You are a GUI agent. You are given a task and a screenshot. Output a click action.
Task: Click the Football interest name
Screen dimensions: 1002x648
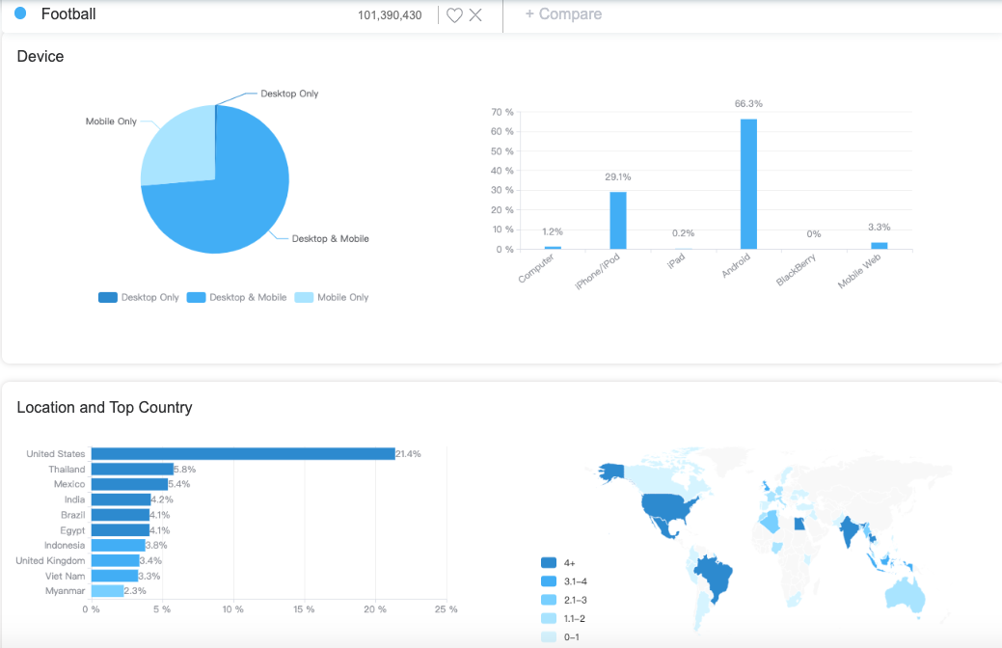pyautogui.click(x=68, y=14)
